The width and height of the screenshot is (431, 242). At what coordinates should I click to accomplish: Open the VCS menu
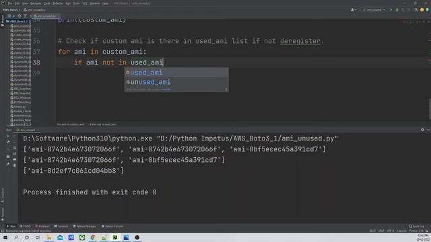[85, 3]
